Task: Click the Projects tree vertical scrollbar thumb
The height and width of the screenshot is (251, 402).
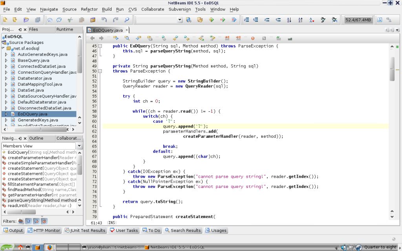Action: 79,56
